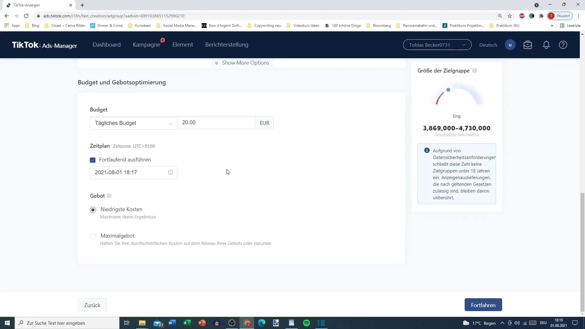The width and height of the screenshot is (585, 329).
Task: Open the help question mark icon in header
Action: (x=563, y=45)
